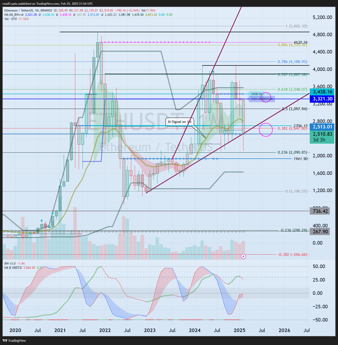This screenshot has height=345, width=338.
Task: Click the cyan arrow marker above the 2024 peak candle
Action: point(213,72)
